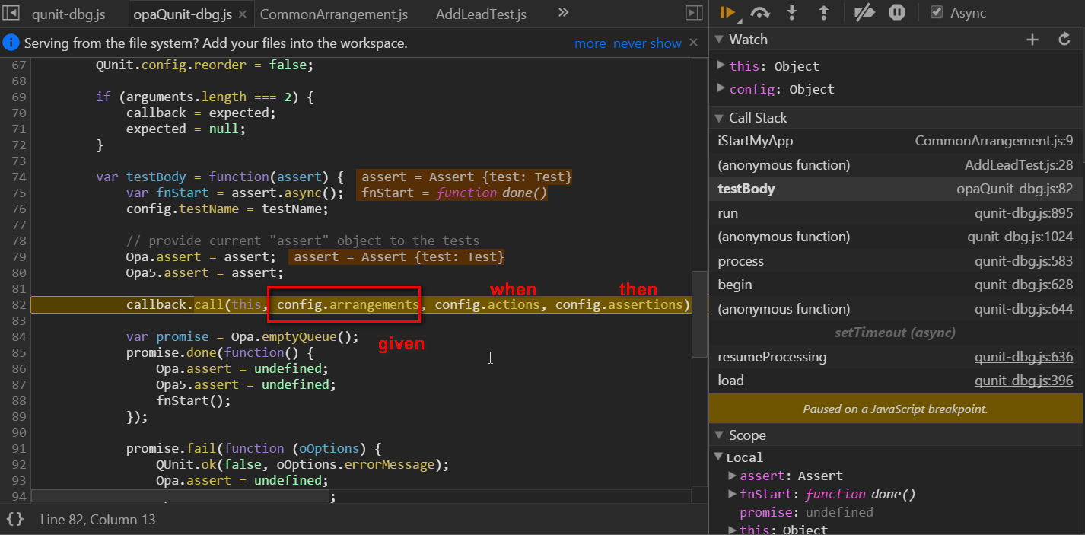Image resolution: width=1085 pixels, height=535 pixels.
Task: Step over next function call
Action: 759,12
